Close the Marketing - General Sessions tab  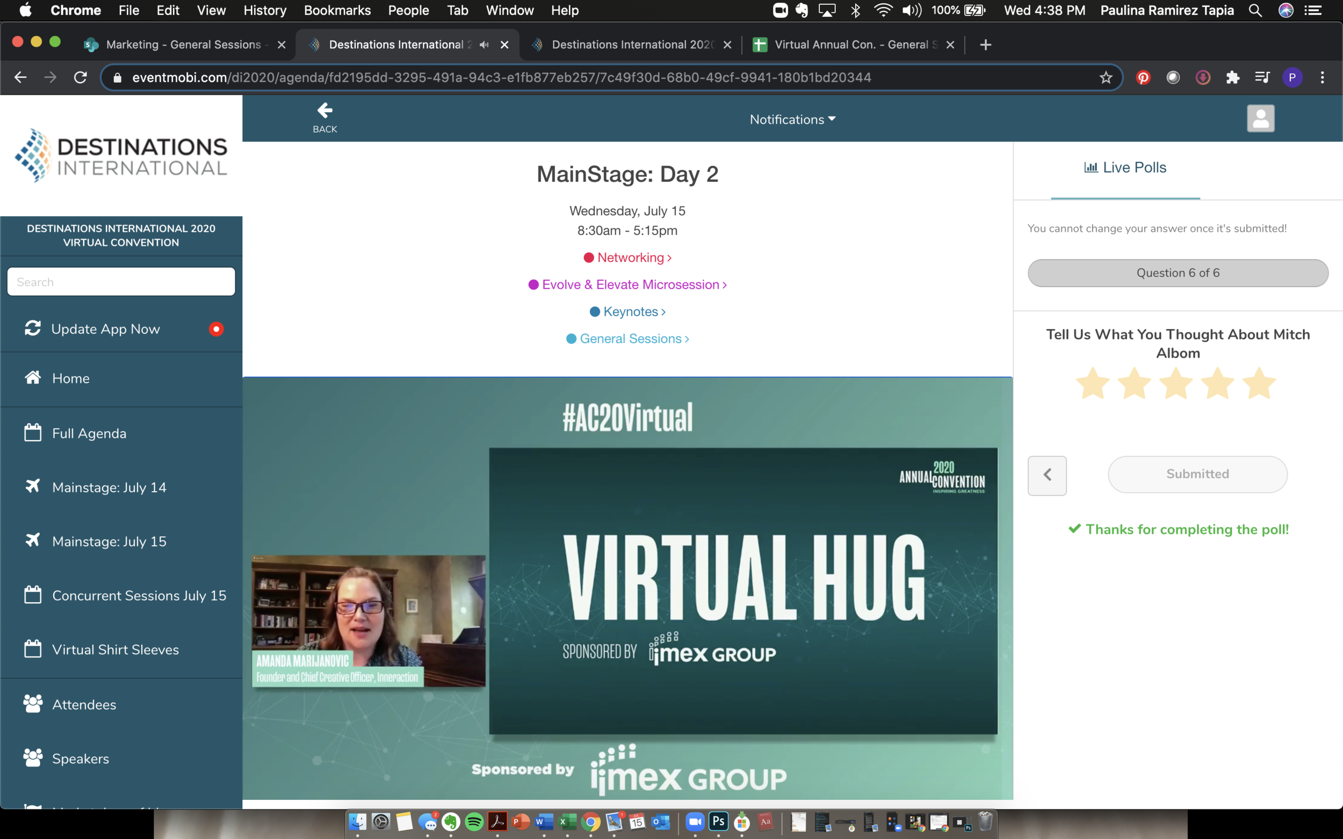tap(281, 45)
